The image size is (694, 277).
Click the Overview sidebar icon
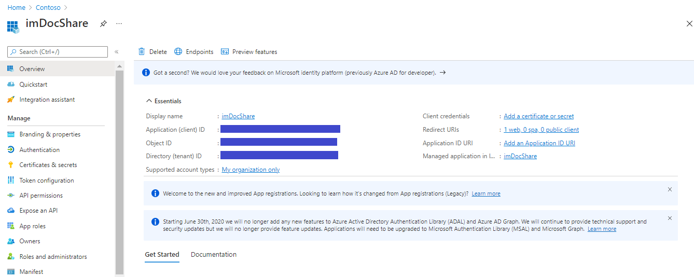pos(10,68)
